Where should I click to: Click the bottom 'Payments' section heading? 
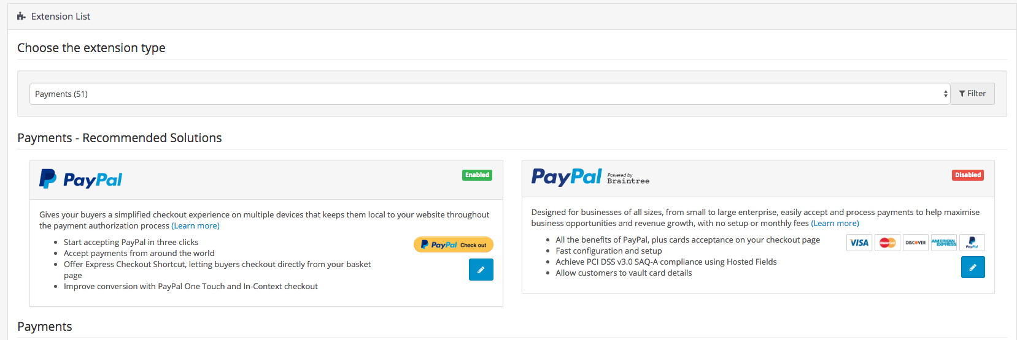[x=45, y=327]
